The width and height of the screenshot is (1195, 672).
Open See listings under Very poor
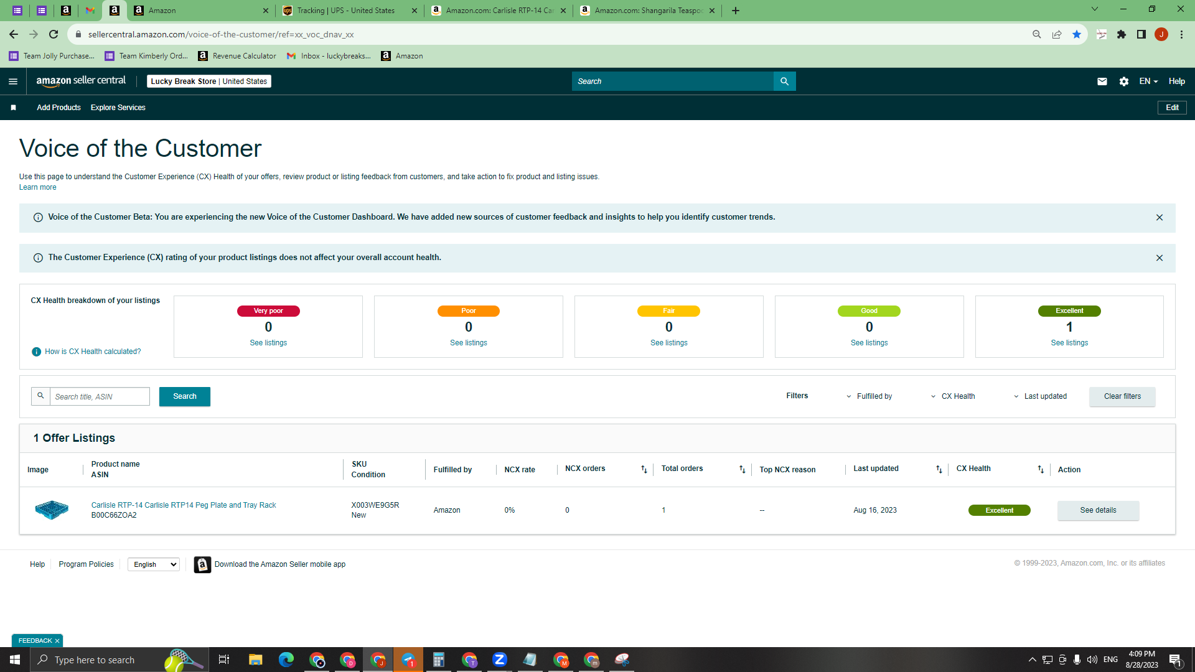pyautogui.click(x=268, y=343)
